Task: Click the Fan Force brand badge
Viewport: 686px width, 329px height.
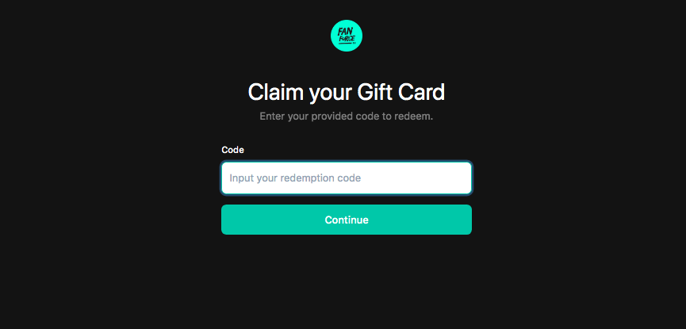Action: 346,36
